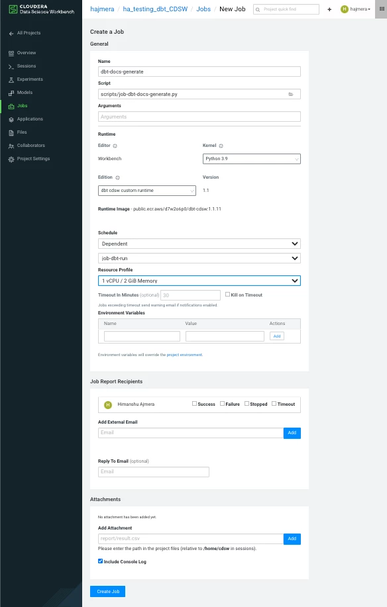Open the Schedule Dependent dropdown

(199, 244)
